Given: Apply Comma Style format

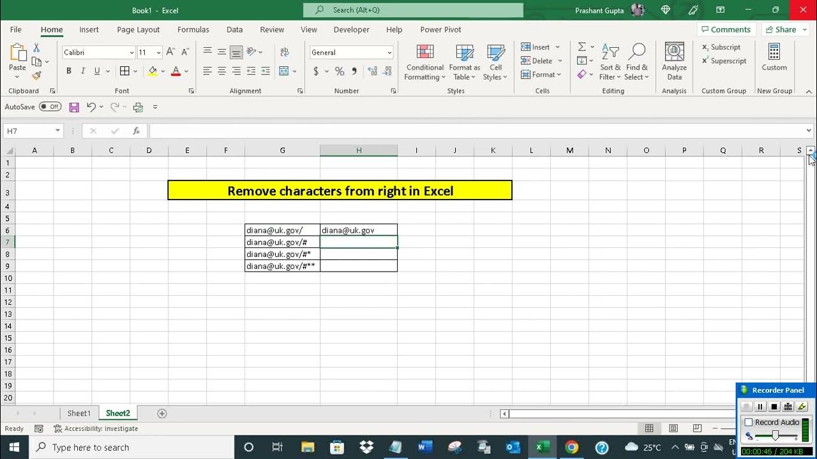Looking at the screenshot, I should 354,71.
